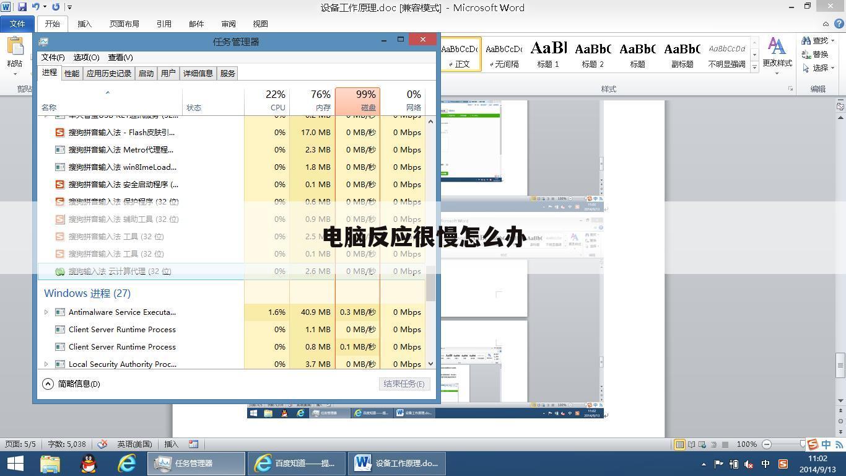Switch to the 性能 tab in Task Manager
This screenshot has height=476, width=846.
(x=72, y=73)
